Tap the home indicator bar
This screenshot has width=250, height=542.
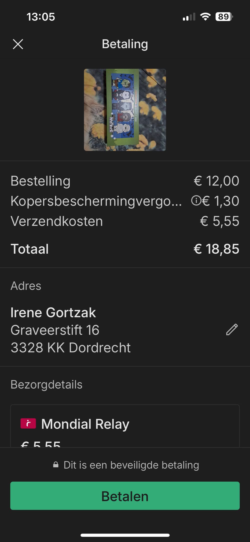tap(125, 535)
